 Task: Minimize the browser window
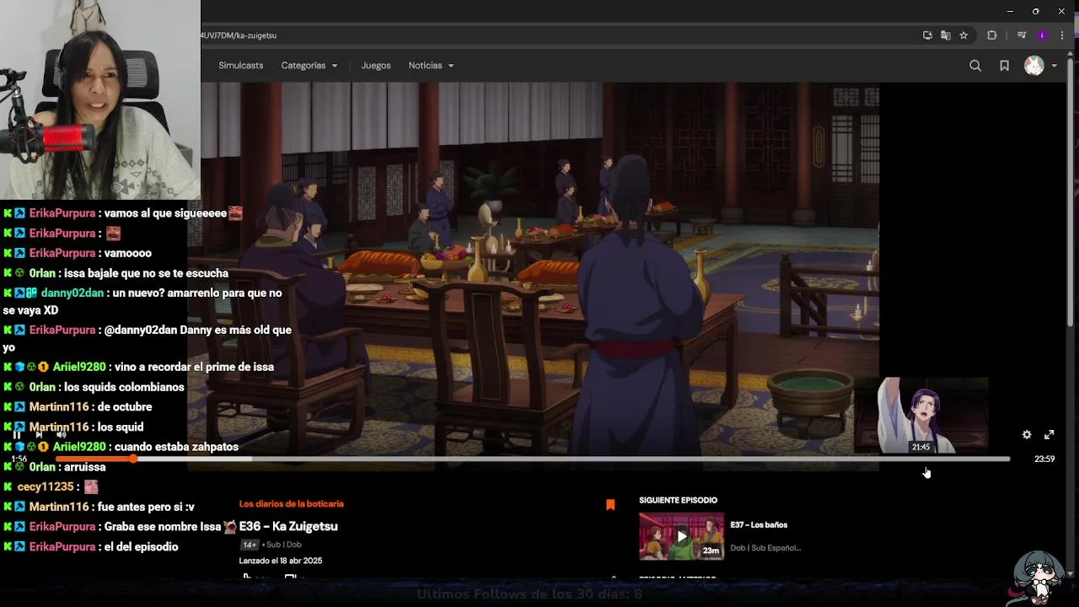coord(1010,11)
